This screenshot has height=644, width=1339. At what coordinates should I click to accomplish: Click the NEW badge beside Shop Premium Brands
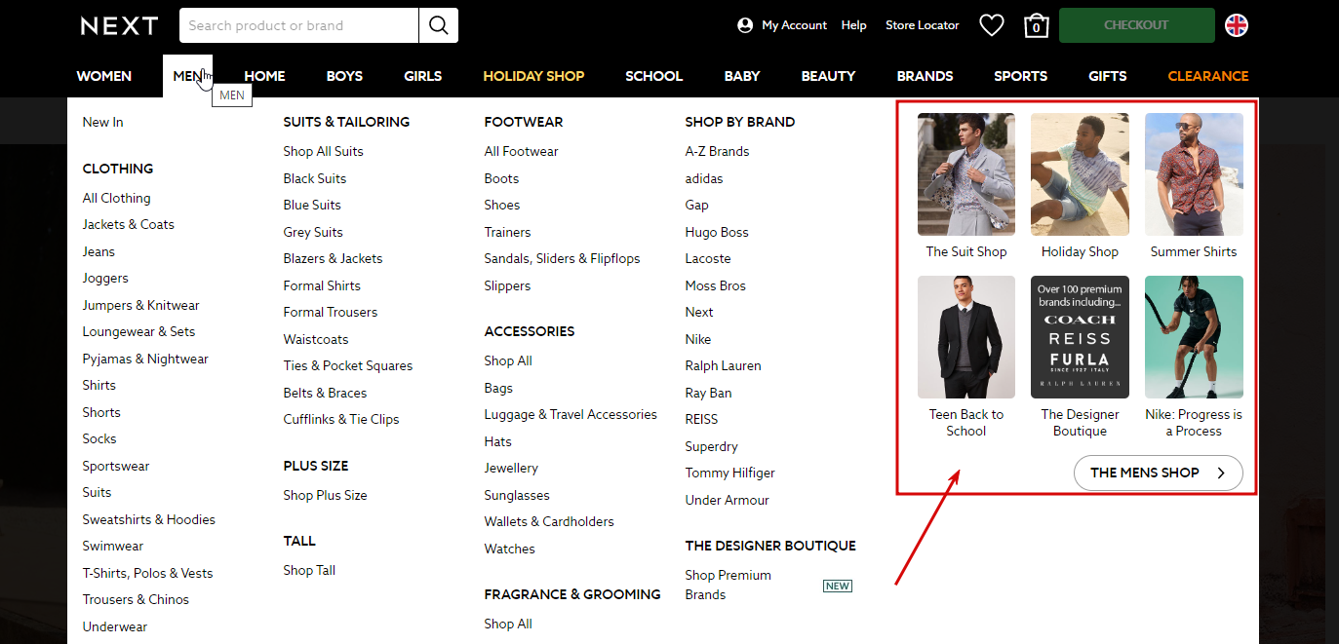pos(837,586)
